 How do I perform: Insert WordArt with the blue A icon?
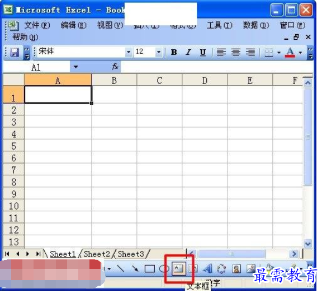[x=207, y=268]
